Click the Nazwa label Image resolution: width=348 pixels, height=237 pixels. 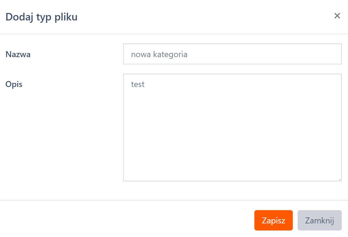pyautogui.click(x=18, y=54)
